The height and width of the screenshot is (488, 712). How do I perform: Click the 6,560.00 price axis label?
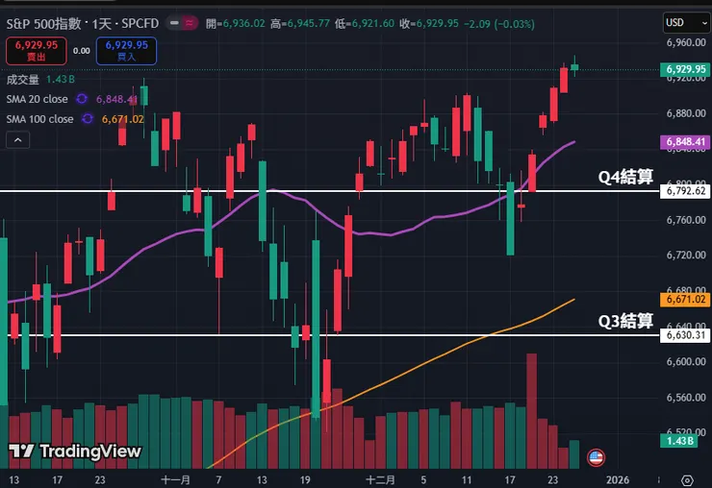pyautogui.click(x=686, y=398)
